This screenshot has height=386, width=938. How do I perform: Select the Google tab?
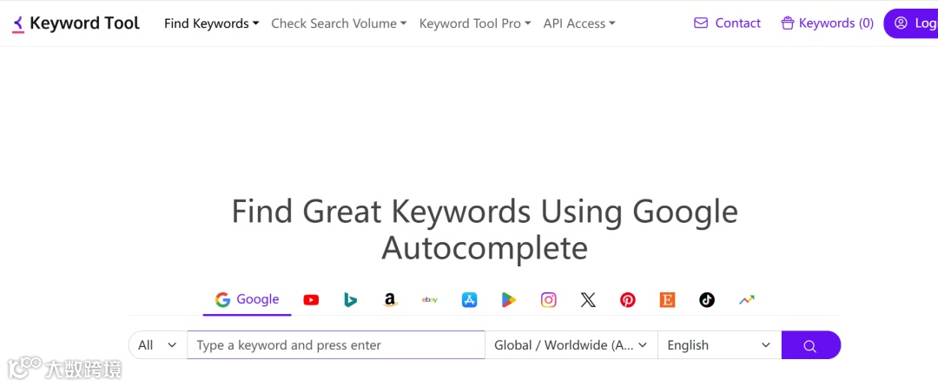[x=247, y=299]
